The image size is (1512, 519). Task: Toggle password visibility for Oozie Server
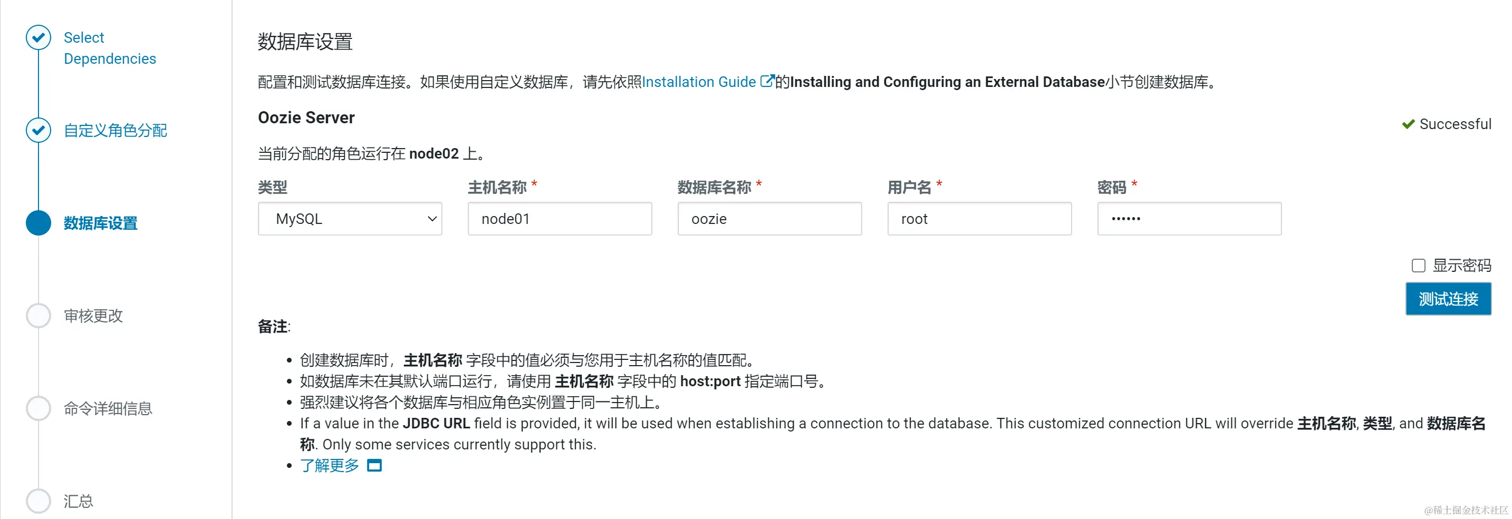[1419, 265]
